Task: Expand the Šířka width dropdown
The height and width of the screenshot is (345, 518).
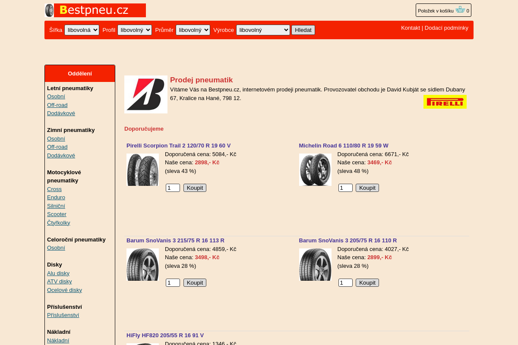Action: 82,30
